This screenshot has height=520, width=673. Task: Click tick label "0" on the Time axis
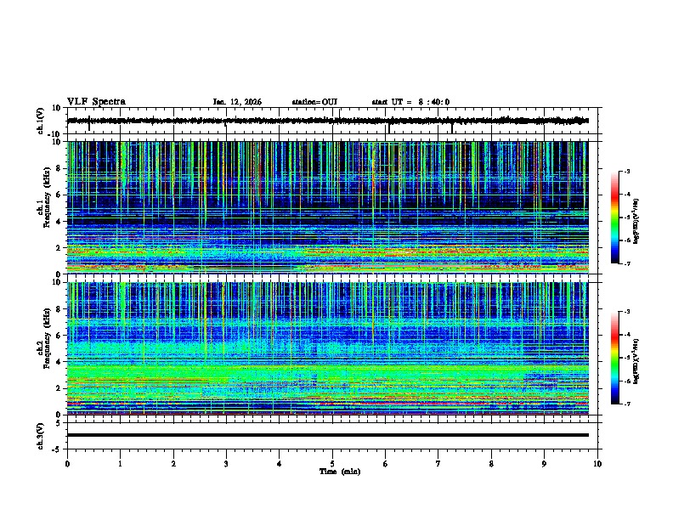[67, 464]
